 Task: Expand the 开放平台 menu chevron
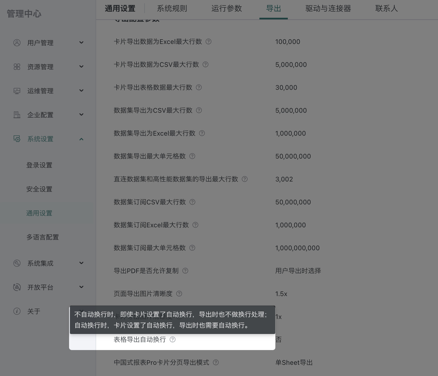pyautogui.click(x=81, y=287)
